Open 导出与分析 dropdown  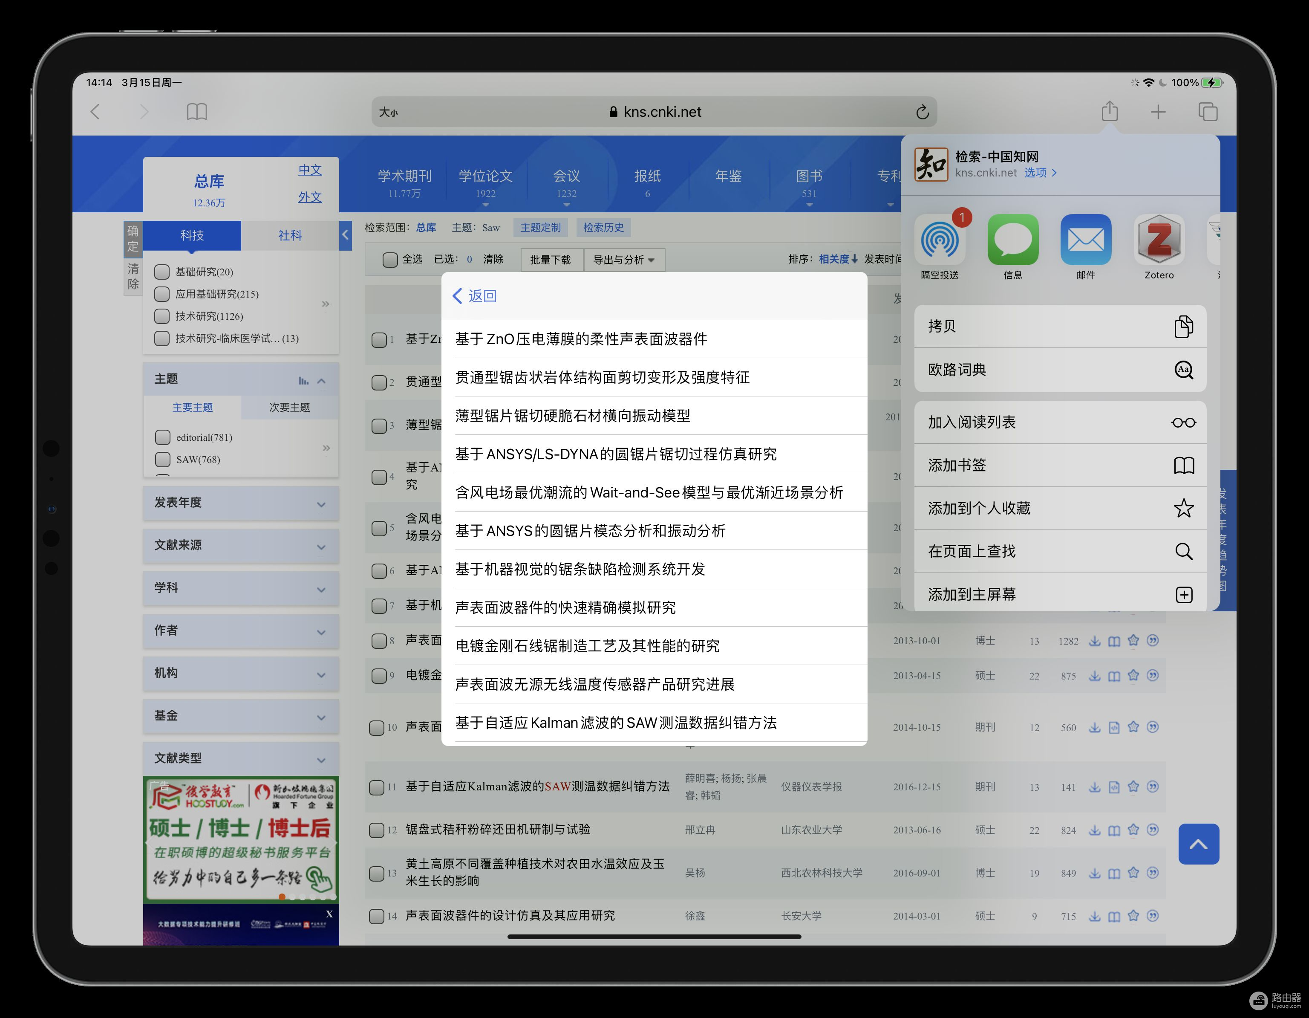624,260
